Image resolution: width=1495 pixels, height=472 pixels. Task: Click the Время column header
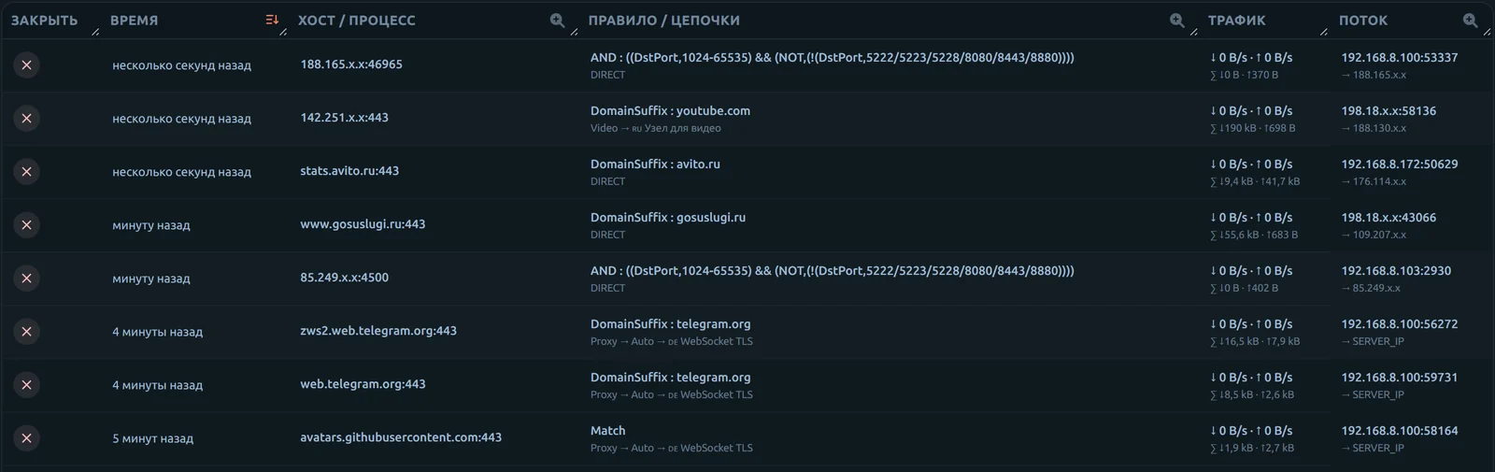(134, 21)
